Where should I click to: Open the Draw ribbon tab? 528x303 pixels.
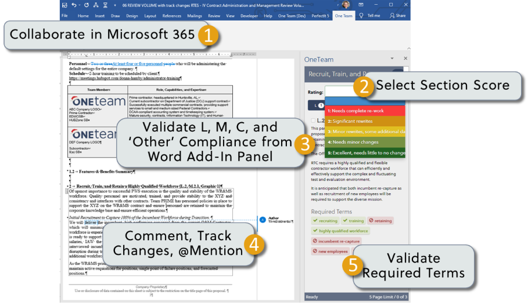115,16
